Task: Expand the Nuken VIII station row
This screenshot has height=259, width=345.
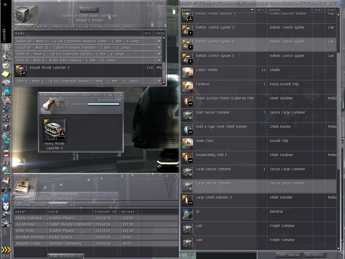Action: pos(159,41)
